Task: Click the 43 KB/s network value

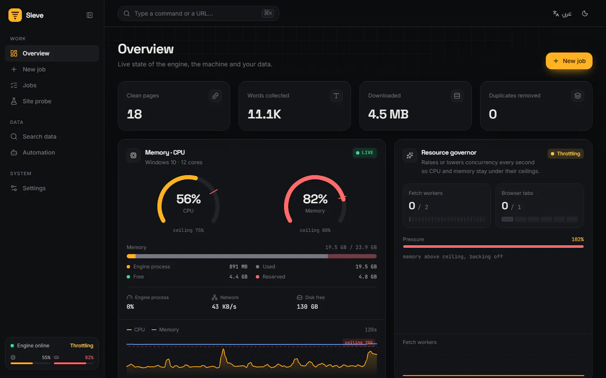Action: pos(224,307)
